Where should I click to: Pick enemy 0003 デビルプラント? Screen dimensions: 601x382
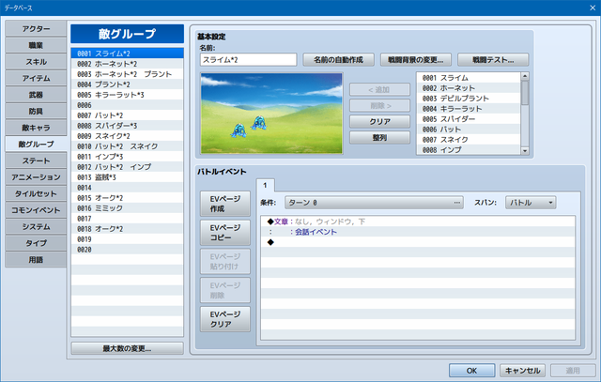point(469,99)
